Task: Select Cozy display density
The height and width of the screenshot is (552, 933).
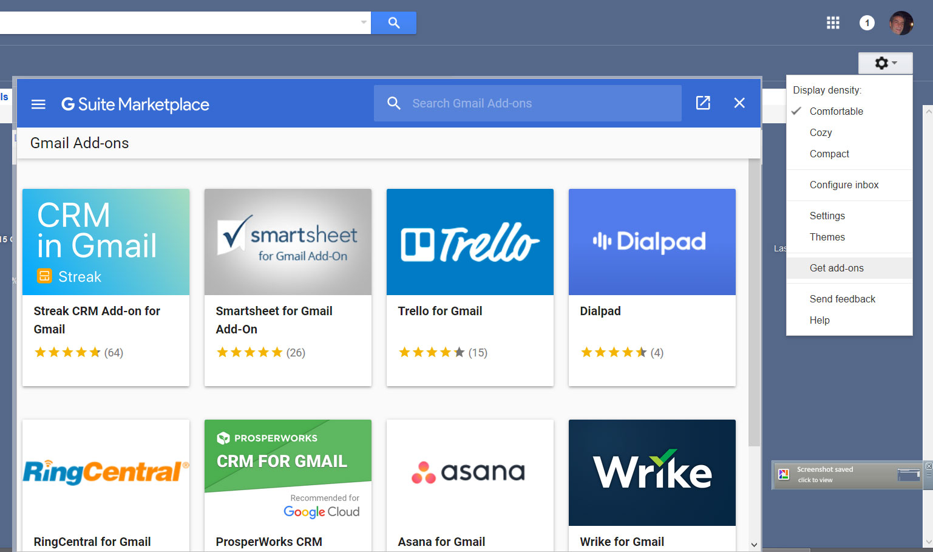Action: point(849,132)
